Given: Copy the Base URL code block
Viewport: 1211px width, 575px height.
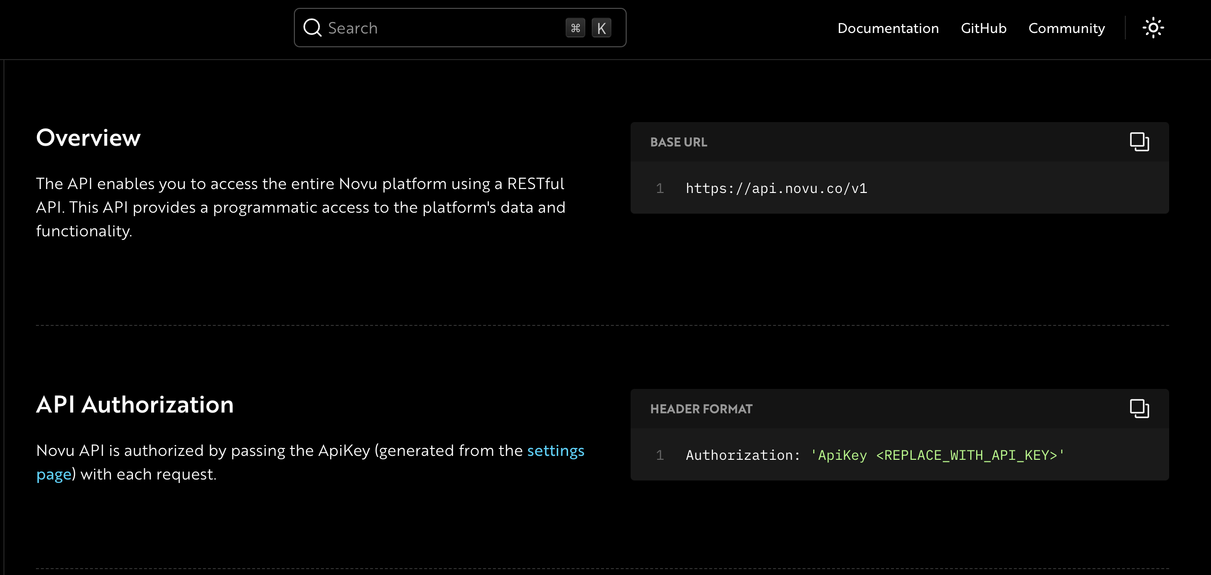Looking at the screenshot, I should click(x=1139, y=142).
